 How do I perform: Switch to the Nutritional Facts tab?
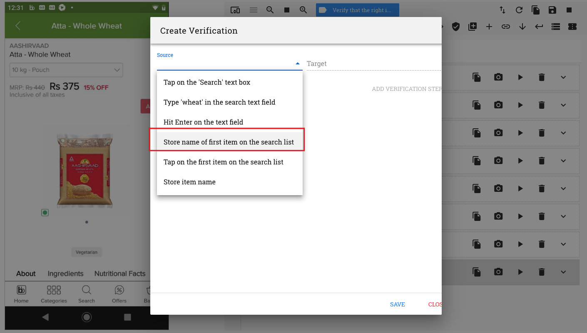[x=120, y=274]
